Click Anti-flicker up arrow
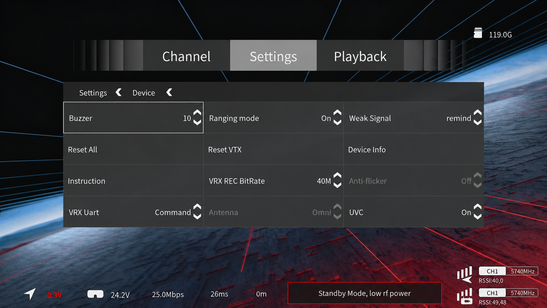Viewport: 547px width, 308px height. tap(478, 175)
